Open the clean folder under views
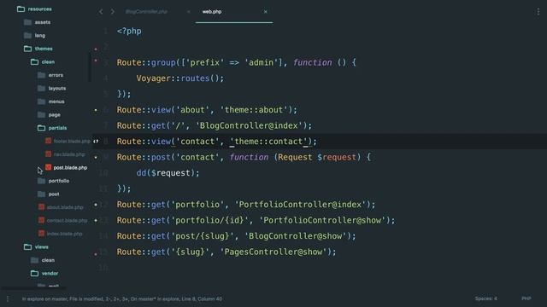Image resolution: width=547 pixels, height=307 pixels. [x=43, y=260]
